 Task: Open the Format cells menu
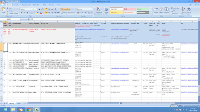pos(166,11)
